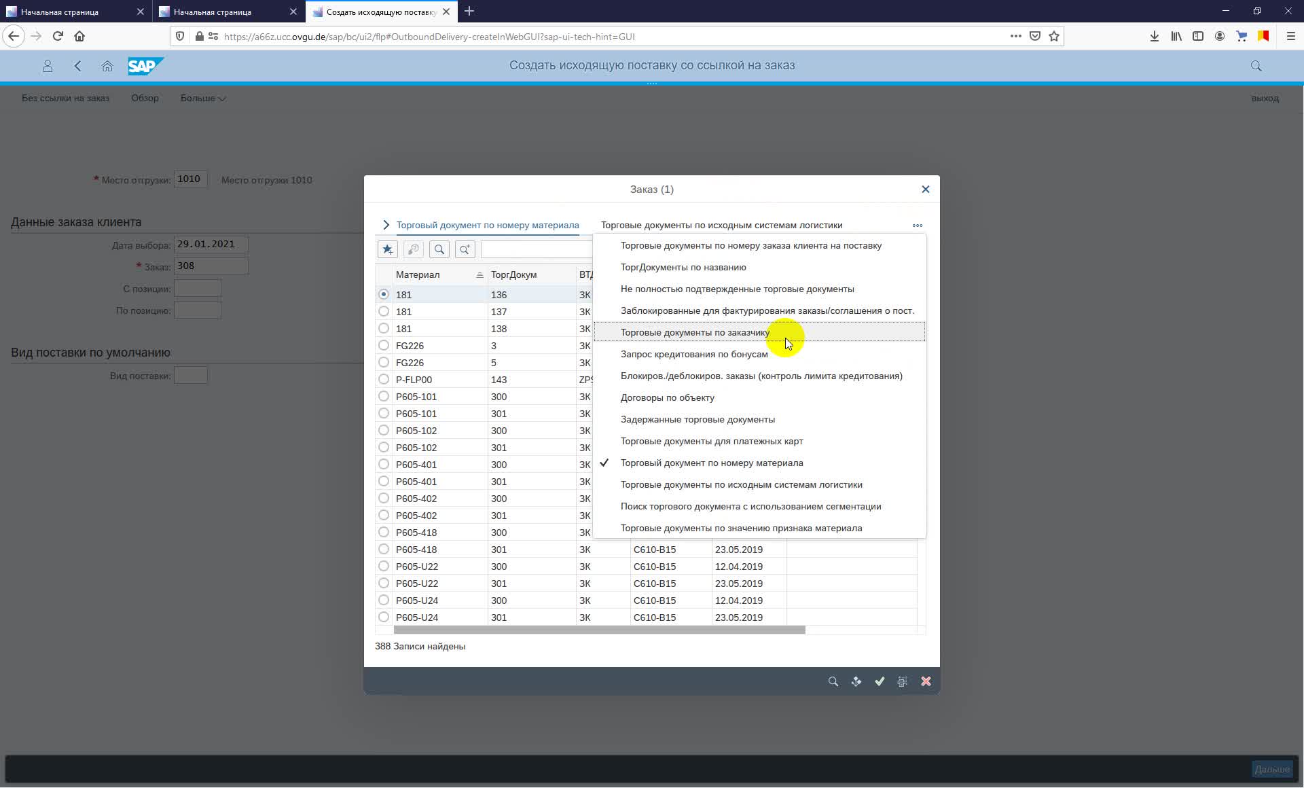The image size is (1304, 788).
Task: Click the Дальше button in footer
Action: (1272, 770)
